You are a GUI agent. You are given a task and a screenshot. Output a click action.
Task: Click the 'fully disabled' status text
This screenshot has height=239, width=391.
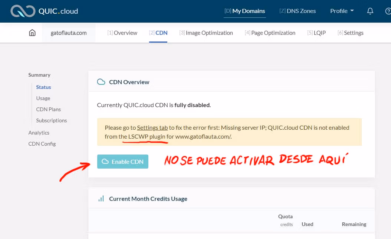point(192,105)
